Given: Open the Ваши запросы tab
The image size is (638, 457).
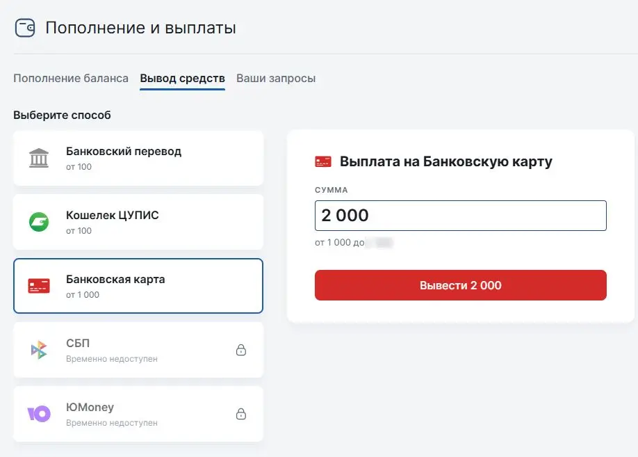Looking at the screenshot, I should click(277, 78).
